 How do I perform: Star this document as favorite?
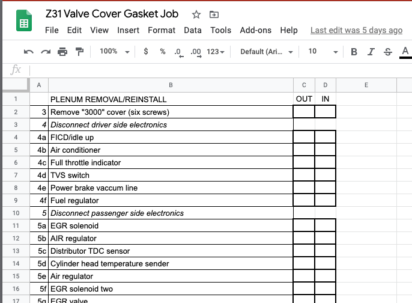(x=196, y=14)
